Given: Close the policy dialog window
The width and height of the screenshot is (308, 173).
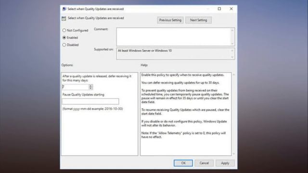Looking at the screenshot, I should tap(231, 9).
